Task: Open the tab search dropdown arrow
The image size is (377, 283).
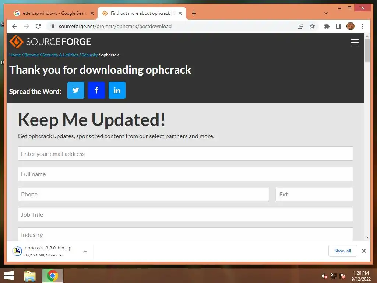Action: pos(326,13)
